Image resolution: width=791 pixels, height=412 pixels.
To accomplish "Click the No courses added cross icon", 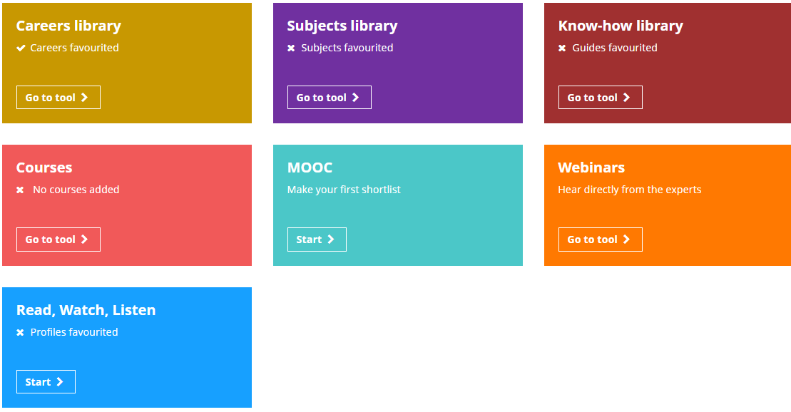I will click(x=20, y=190).
